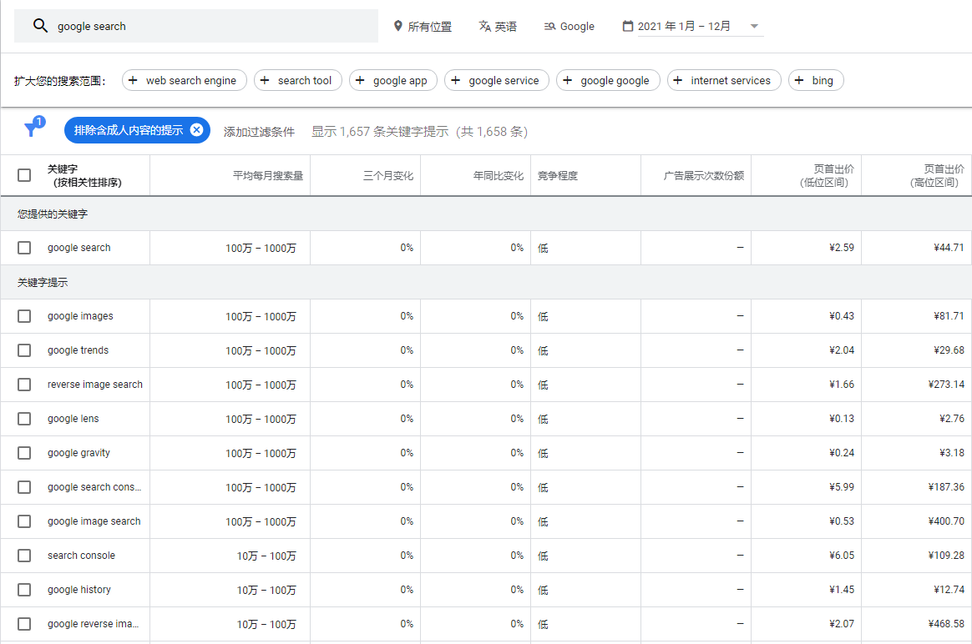The height and width of the screenshot is (644, 972).
Task: Select the checkbox for google trends row
Action: [x=23, y=350]
